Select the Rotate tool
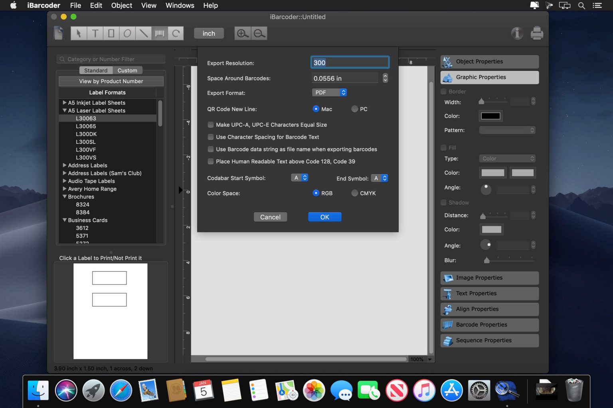Screen dimensions: 613x408 click(x=176, y=33)
